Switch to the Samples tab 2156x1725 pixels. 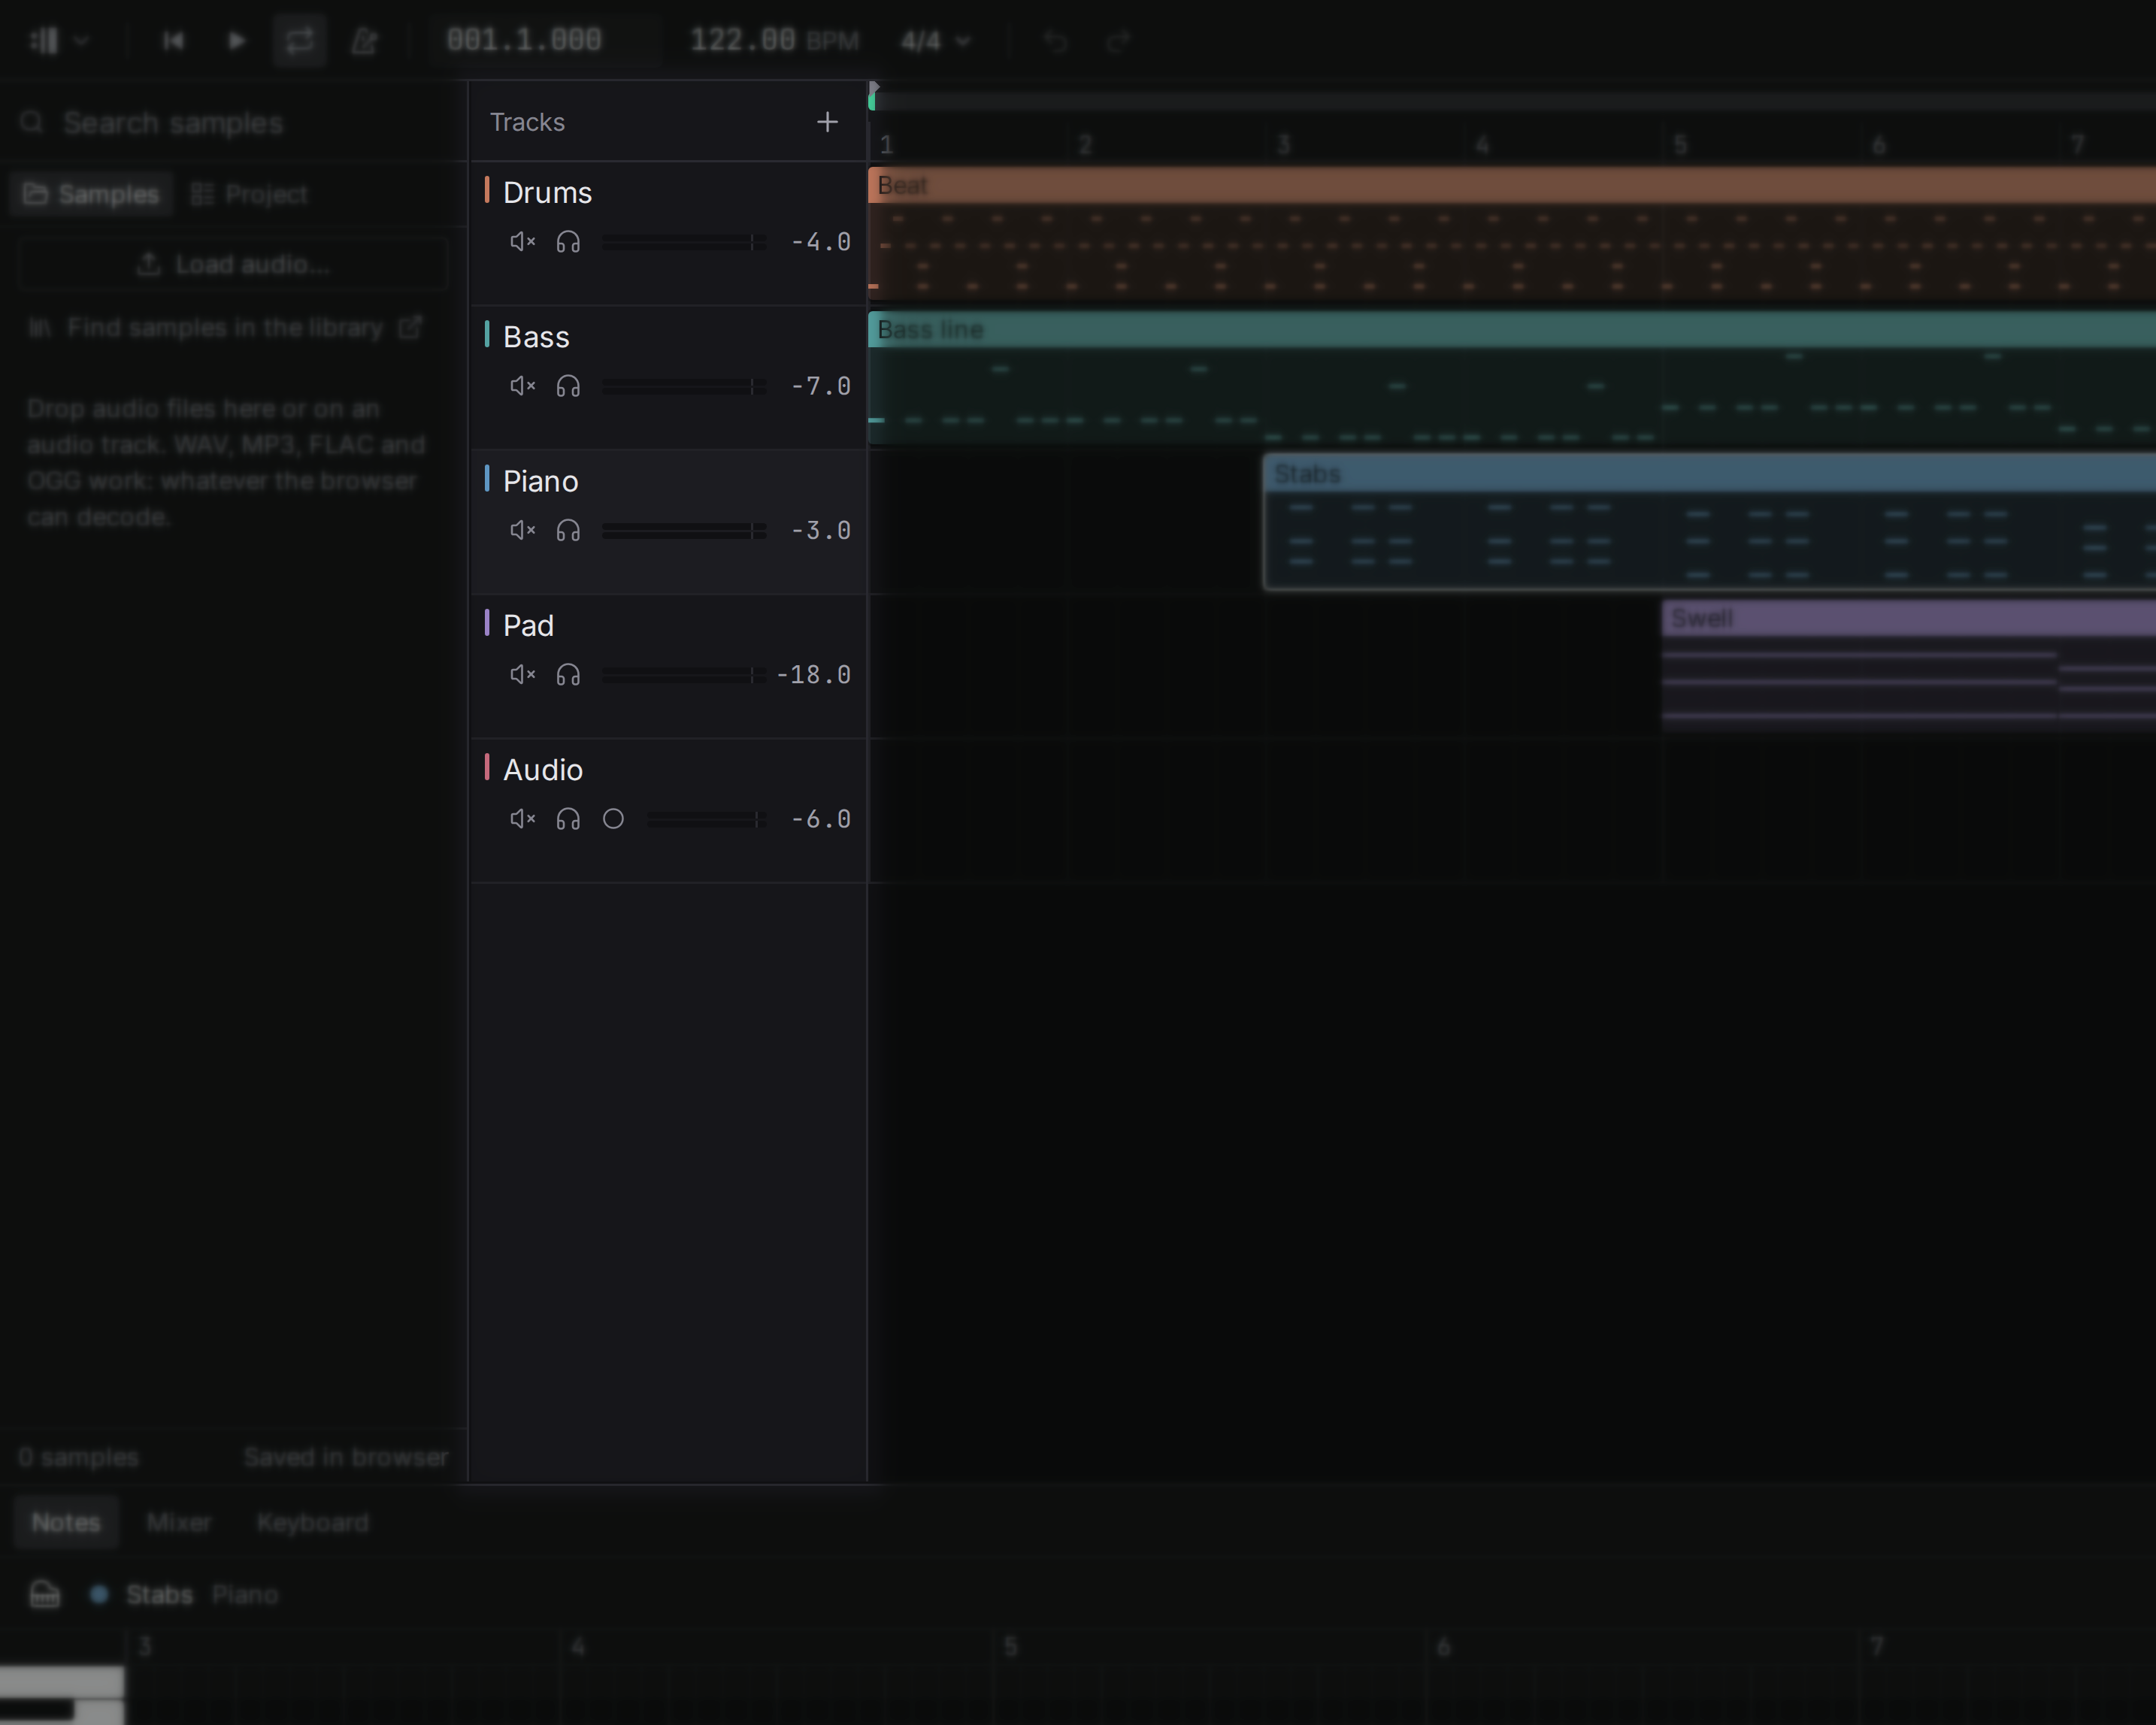click(91, 194)
